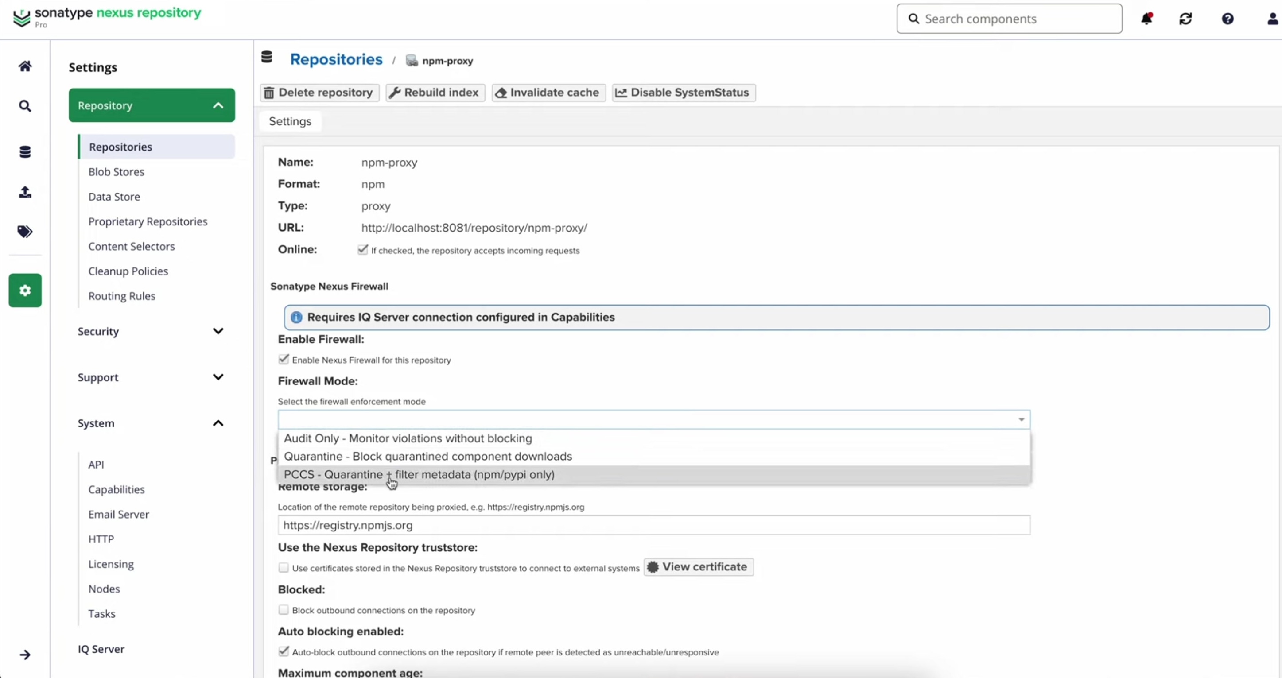The height and width of the screenshot is (678, 1282).
Task: Open the Search icon in left rail
Action: [25, 106]
